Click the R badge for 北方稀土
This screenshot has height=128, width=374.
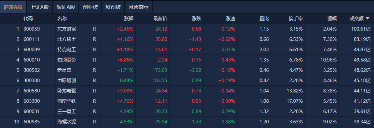94,39
